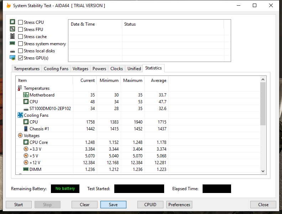Image resolution: width=282 pixels, height=214 pixels.
Task: Open the Voltages tab
Action: pos(80,69)
